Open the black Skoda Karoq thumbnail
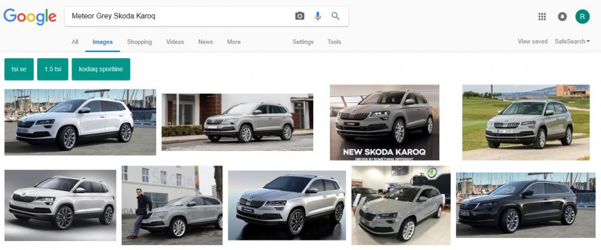601x250 pixels. tap(525, 205)
